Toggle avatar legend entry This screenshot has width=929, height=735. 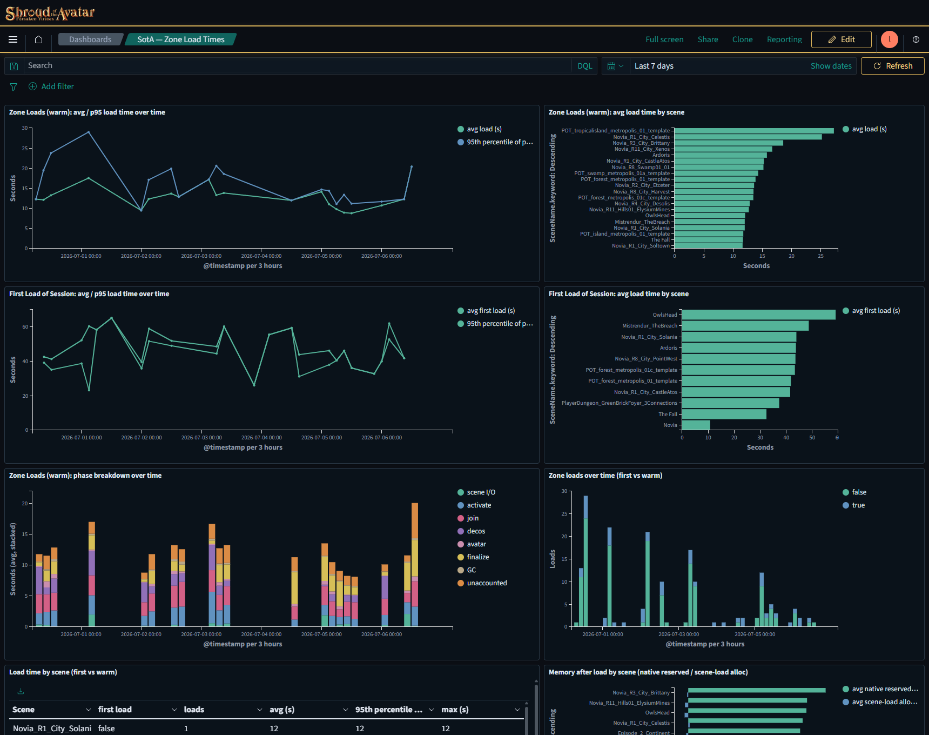(x=472, y=544)
